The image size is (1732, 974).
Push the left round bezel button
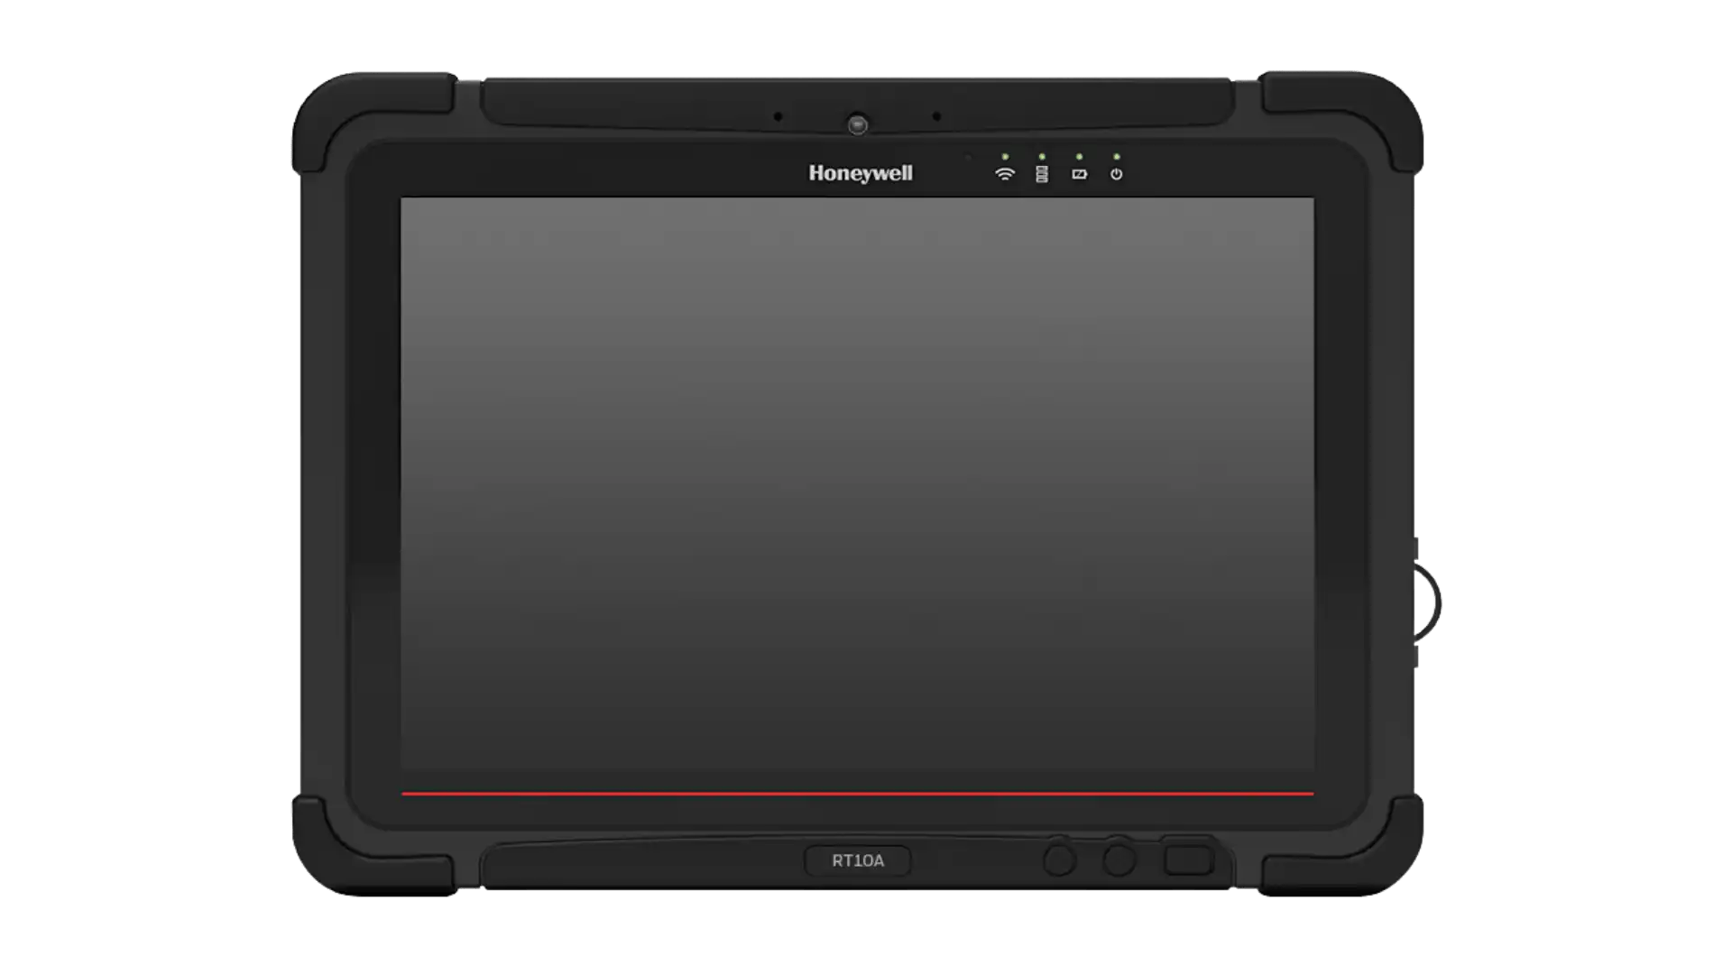(x=1060, y=859)
